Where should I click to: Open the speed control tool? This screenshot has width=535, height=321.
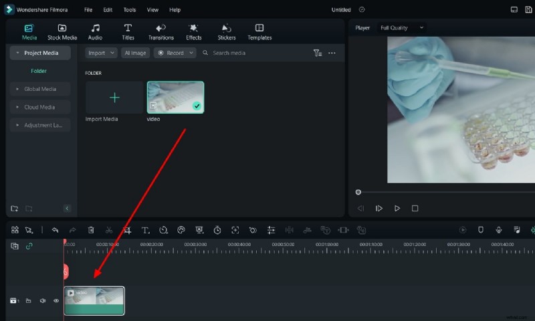(x=163, y=230)
